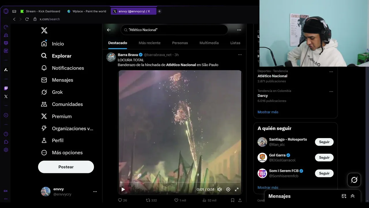Viewport: 369px width, 208px height.
Task: Open browser history clock icon
Action: pyautogui.click(x=6, y=134)
